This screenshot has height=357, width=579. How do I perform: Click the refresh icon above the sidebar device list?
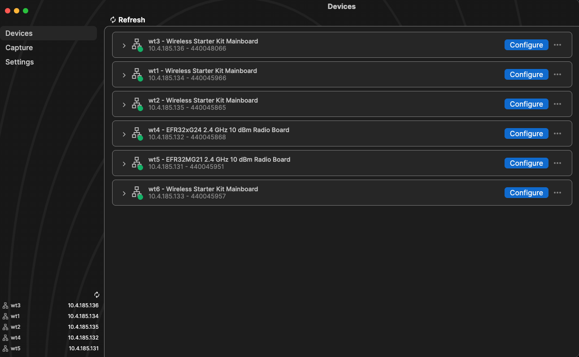click(97, 295)
